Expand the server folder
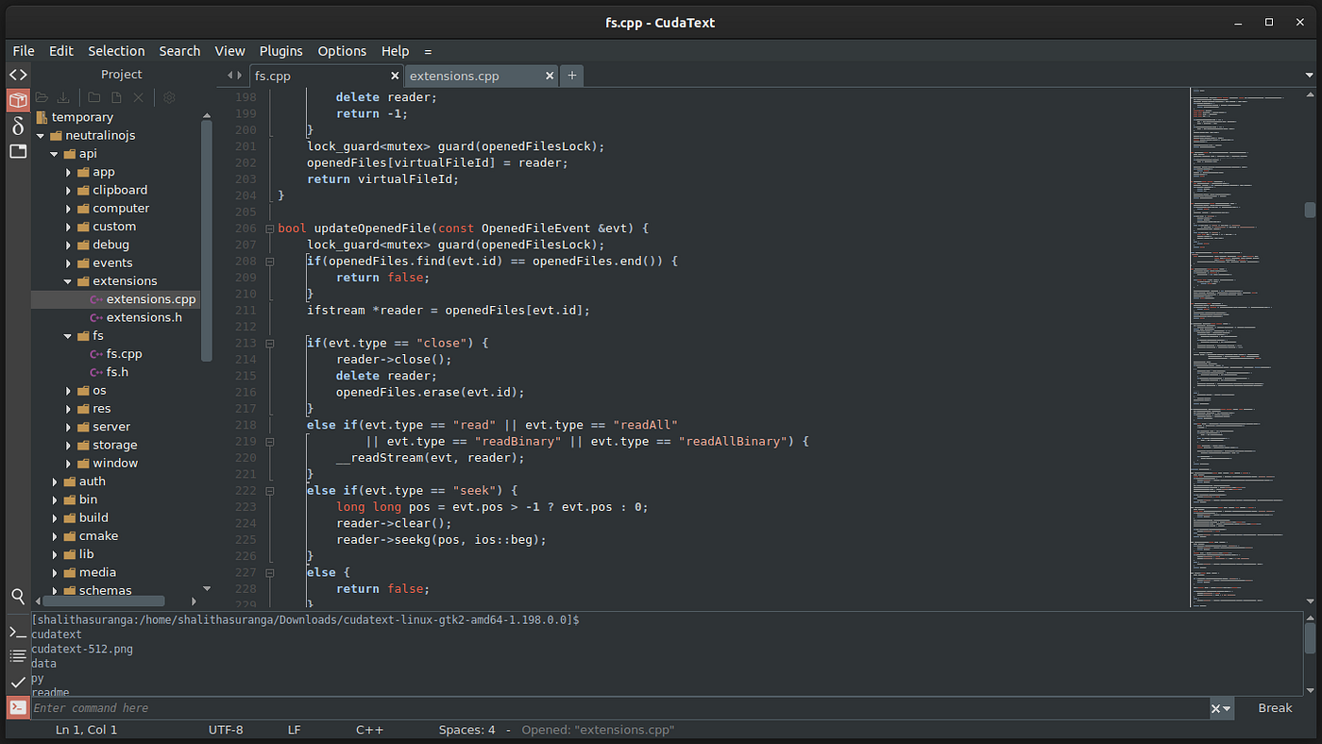This screenshot has width=1322, height=744. (68, 427)
